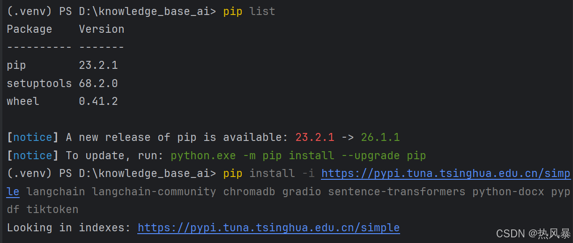The width and height of the screenshot is (573, 243).
Task: Click the 'Looking in indexes:' label
Action: pos(69,228)
